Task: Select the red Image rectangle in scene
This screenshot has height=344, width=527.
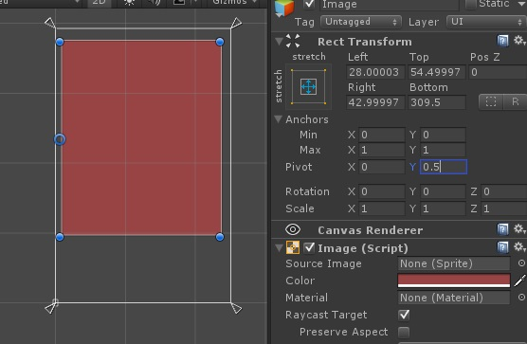Action: [x=141, y=137]
